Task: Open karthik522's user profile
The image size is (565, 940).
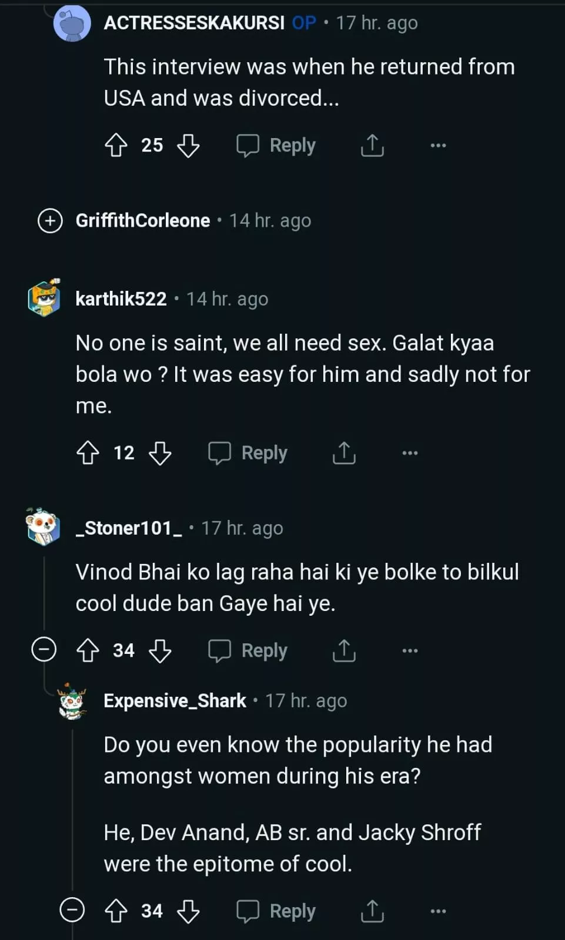Action: (x=121, y=299)
